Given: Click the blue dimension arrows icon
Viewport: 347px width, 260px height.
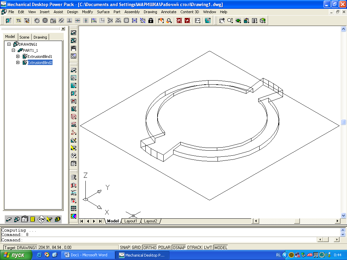Looking at the screenshot, I should [x=134, y=21].
